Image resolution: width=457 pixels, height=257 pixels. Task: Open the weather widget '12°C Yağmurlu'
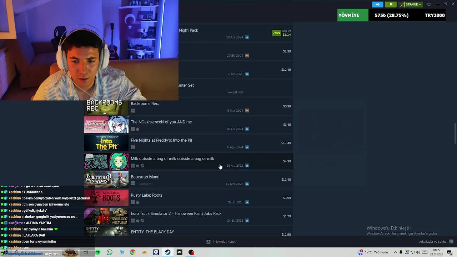click(x=373, y=252)
